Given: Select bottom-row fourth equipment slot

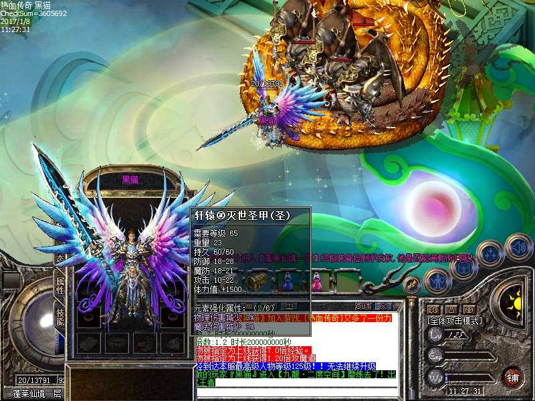Looking at the screenshot, I should click(x=173, y=343).
